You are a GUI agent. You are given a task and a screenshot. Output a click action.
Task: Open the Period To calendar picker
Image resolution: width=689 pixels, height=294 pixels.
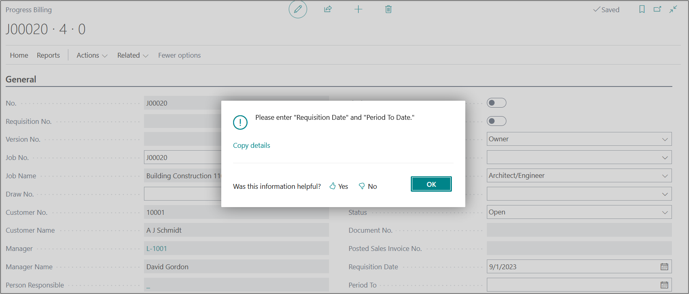click(664, 285)
